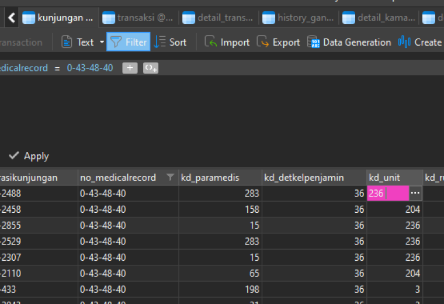This screenshot has height=304, width=444.
Task: Open the Text view dropdown arrow
Action: [x=102, y=42]
